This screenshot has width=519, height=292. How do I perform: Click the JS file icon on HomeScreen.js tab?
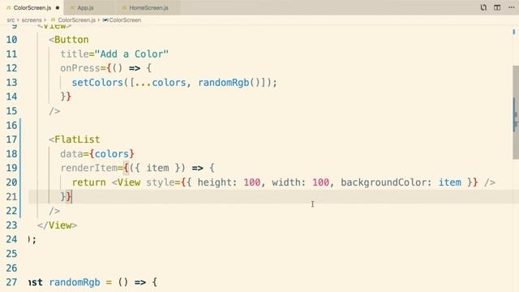click(124, 7)
